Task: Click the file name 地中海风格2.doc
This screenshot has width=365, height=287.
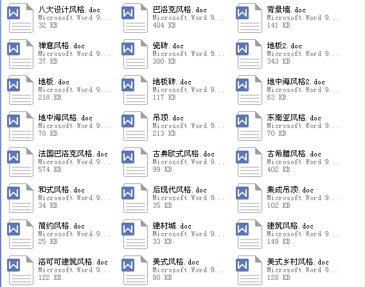Action: 296,82
